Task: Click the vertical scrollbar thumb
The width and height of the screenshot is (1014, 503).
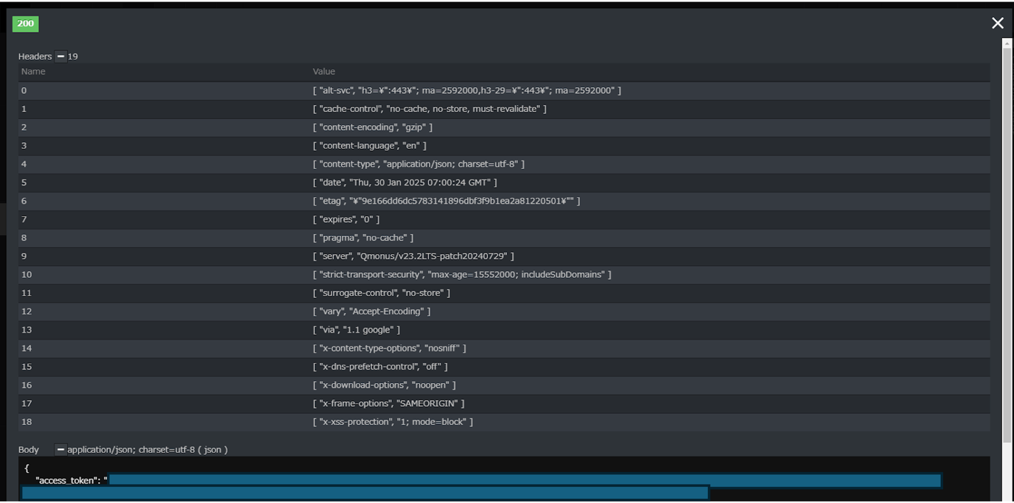Action: pyautogui.click(x=1006, y=244)
